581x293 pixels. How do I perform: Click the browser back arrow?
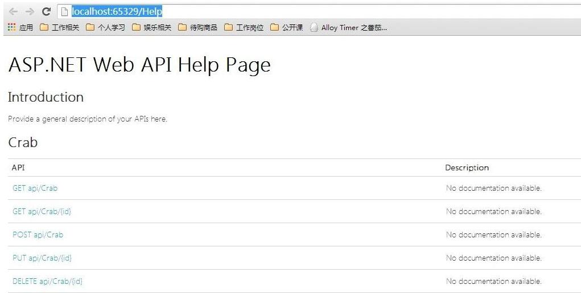click(x=14, y=12)
